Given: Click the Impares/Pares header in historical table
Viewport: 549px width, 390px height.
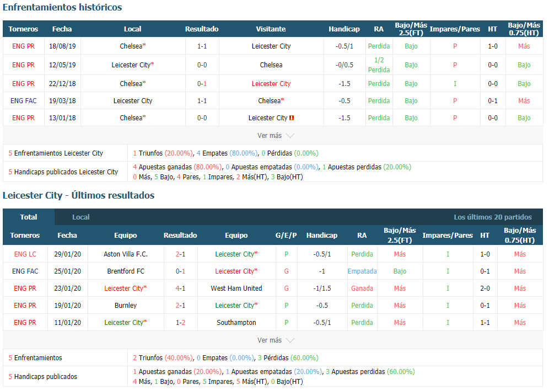Looking at the screenshot, I should click(x=455, y=29).
